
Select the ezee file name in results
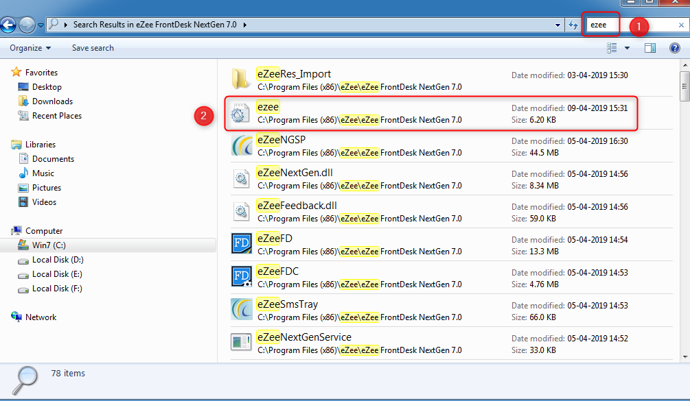pos(268,107)
